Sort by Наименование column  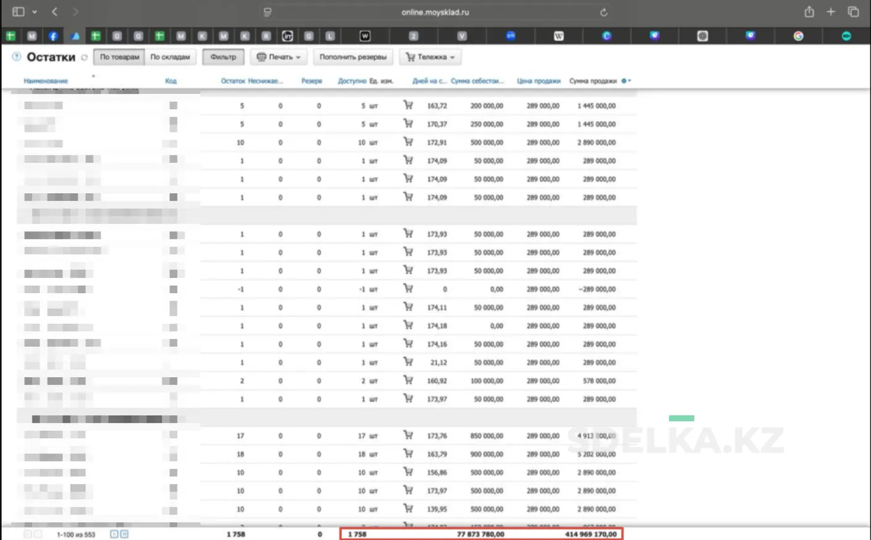46,81
